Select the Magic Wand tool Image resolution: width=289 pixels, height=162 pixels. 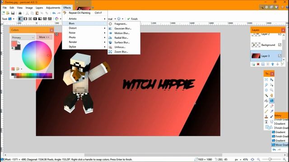pos(266,95)
